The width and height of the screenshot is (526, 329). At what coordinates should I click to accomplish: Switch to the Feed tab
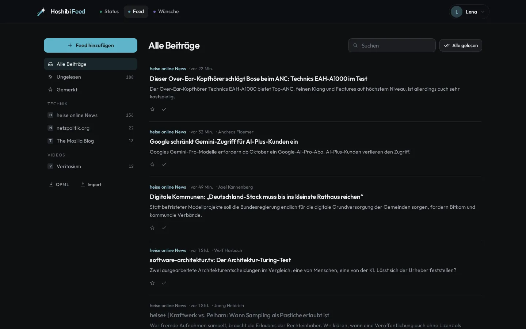(136, 12)
